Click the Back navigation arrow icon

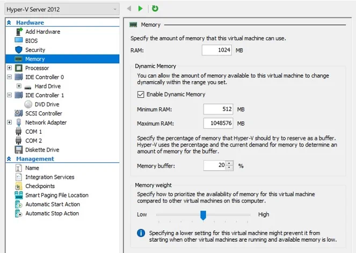pyautogui.click(x=129, y=9)
